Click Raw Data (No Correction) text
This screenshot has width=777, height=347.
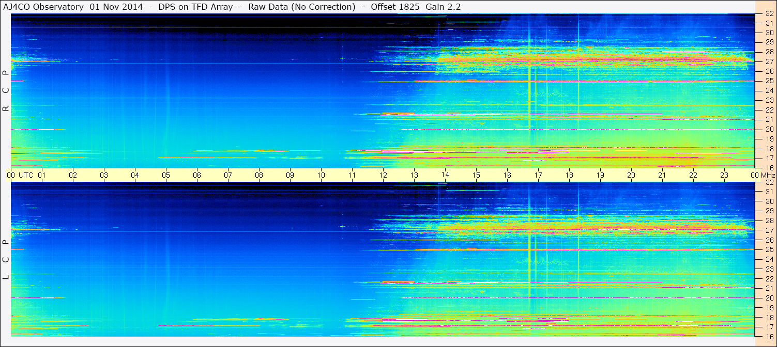coord(302,7)
